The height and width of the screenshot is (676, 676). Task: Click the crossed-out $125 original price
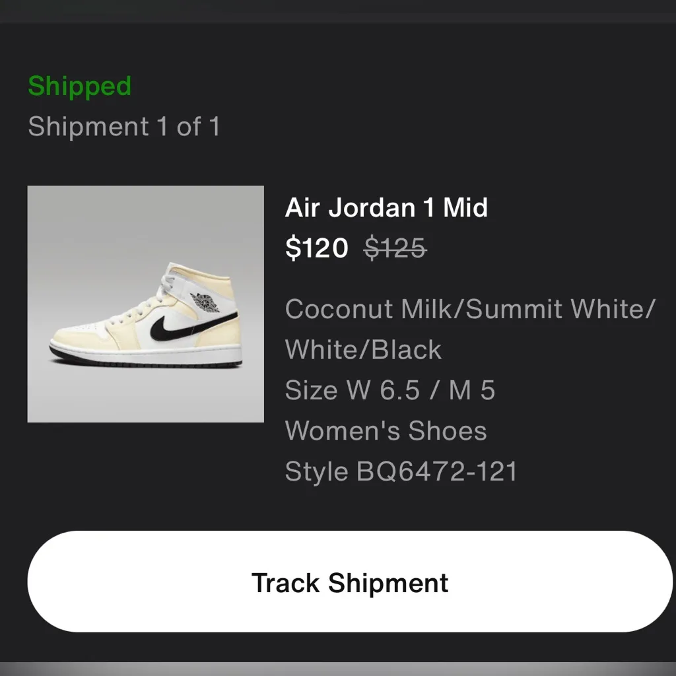click(395, 248)
